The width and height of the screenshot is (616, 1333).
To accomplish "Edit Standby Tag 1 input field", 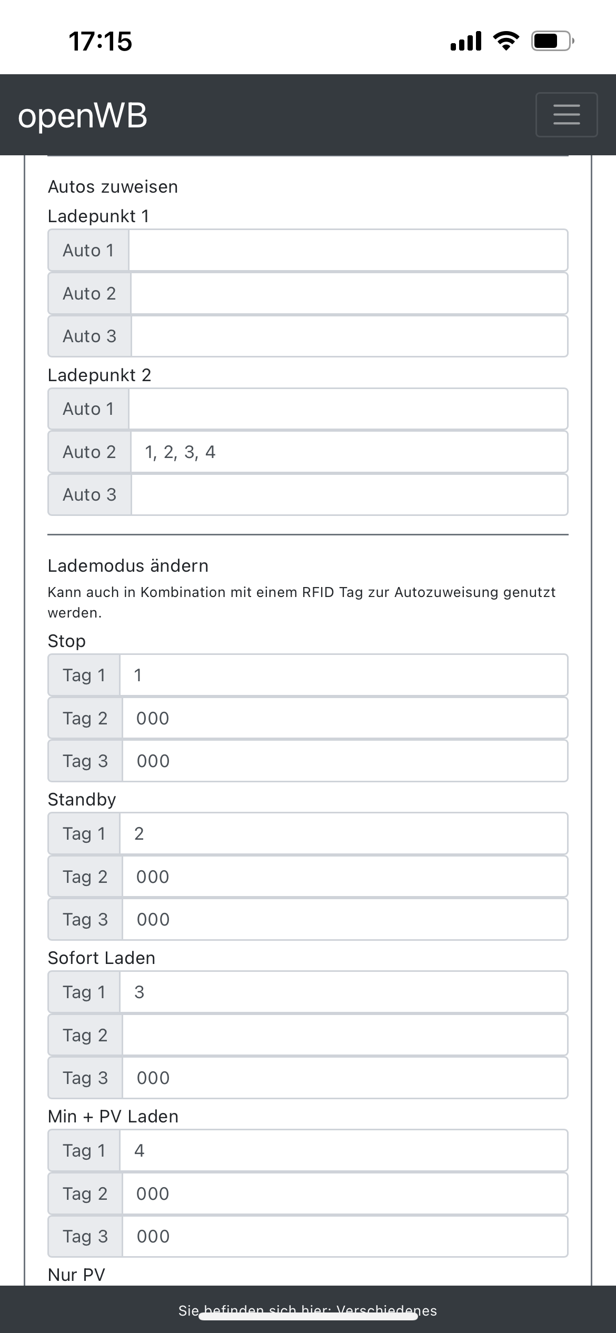I will (344, 833).
